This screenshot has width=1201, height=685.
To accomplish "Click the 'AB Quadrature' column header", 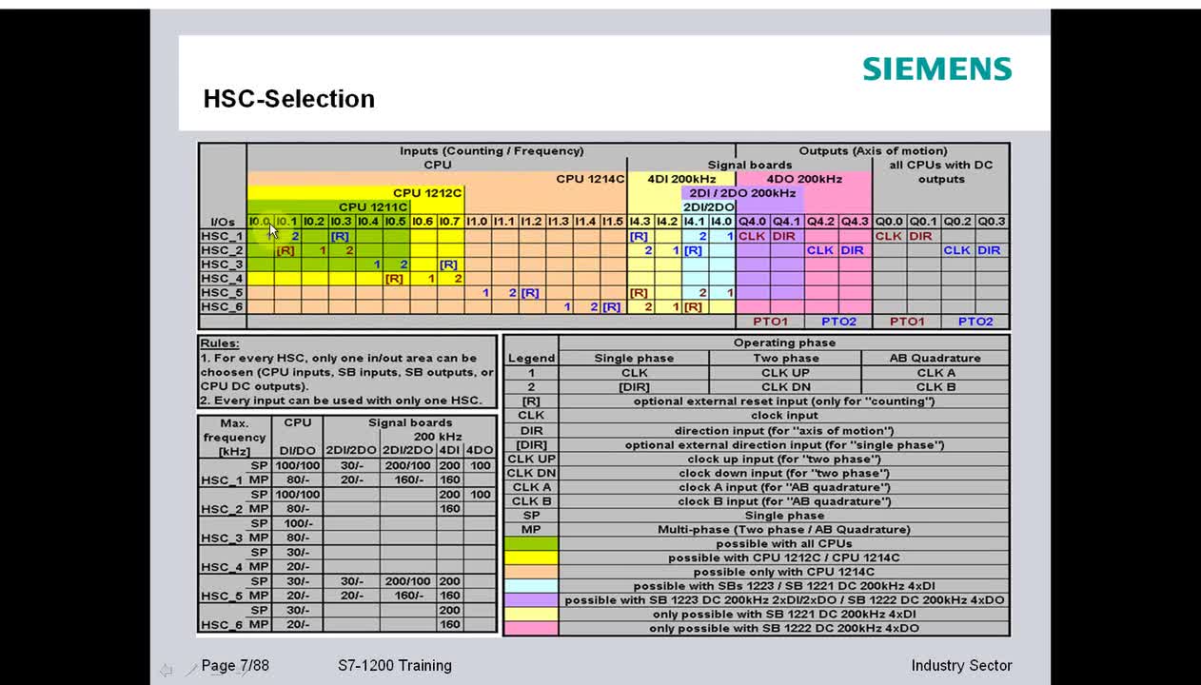I will [x=936, y=359].
